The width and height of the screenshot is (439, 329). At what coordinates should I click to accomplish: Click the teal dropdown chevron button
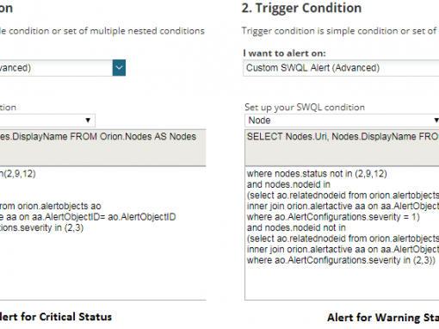[x=119, y=68]
